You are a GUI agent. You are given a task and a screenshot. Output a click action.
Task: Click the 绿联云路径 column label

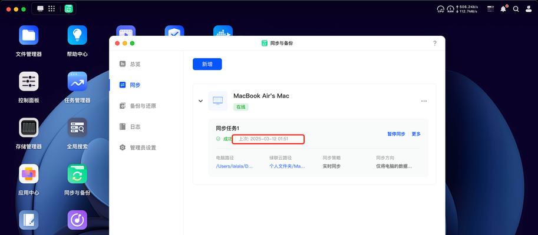click(x=280, y=158)
